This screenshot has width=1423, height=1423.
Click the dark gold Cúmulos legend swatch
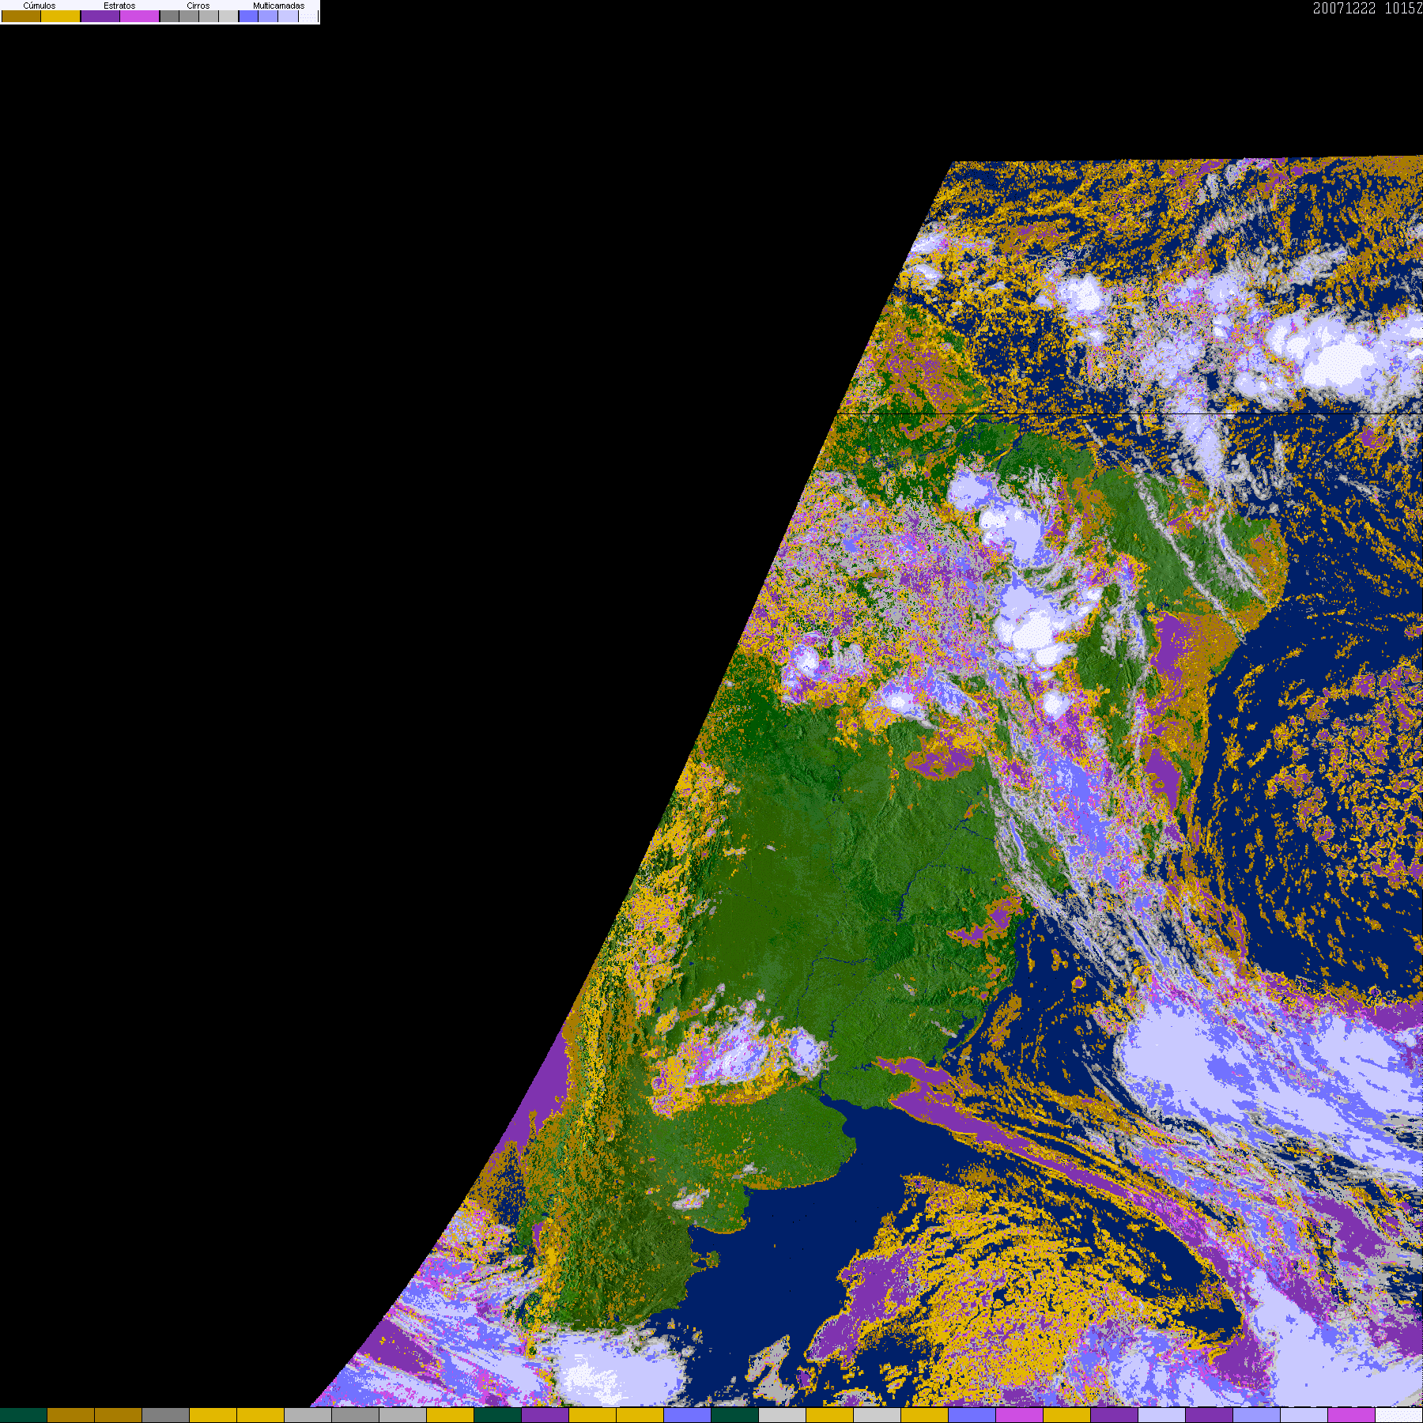[x=21, y=16]
